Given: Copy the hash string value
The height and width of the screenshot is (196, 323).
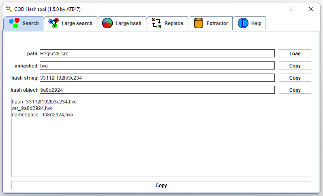Looking at the screenshot, I should 295,78.
